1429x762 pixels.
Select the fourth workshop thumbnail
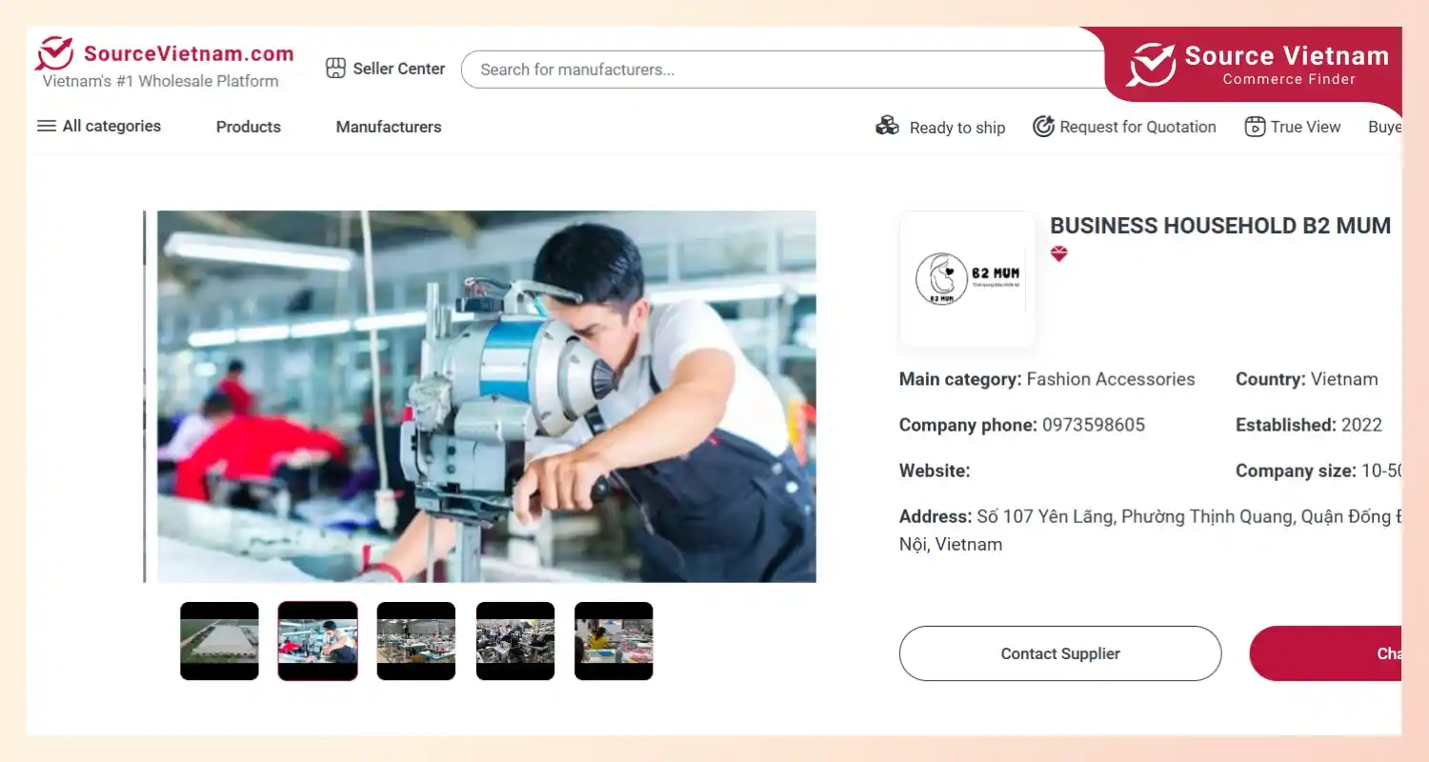(x=515, y=641)
